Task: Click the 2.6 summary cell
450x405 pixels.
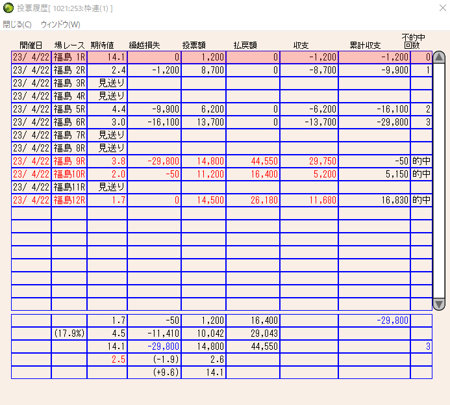Action: tap(204, 359)
